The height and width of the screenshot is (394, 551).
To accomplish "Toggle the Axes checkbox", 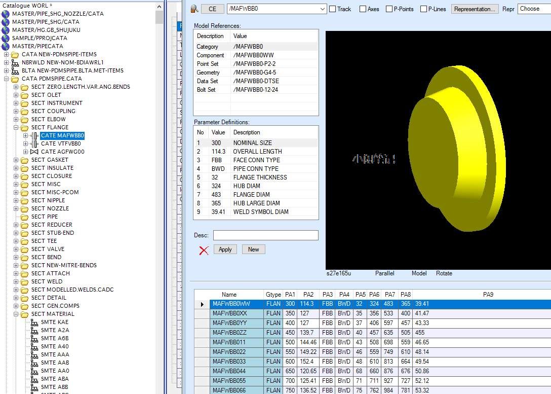I will 363,9.
